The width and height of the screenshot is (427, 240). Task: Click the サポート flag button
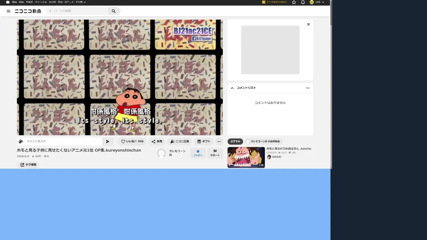point(215,153)
